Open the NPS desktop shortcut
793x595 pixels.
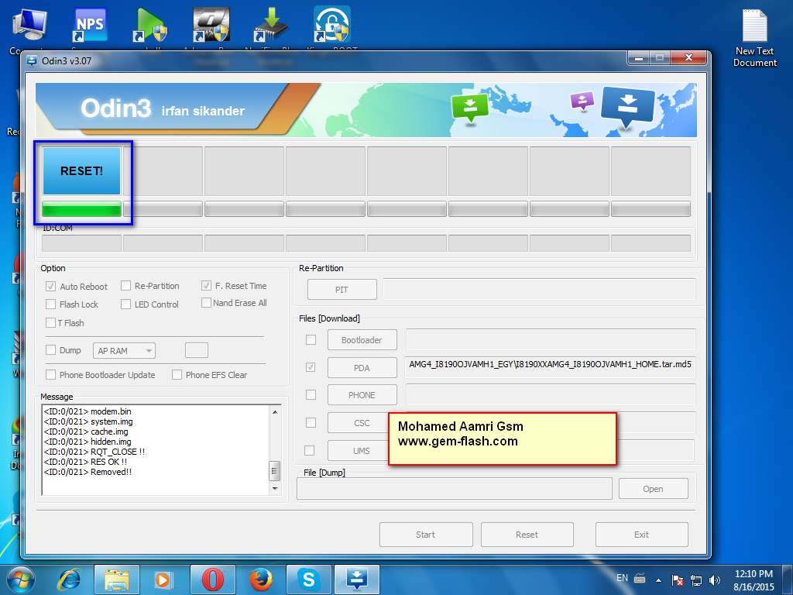(x=90, y=25)
